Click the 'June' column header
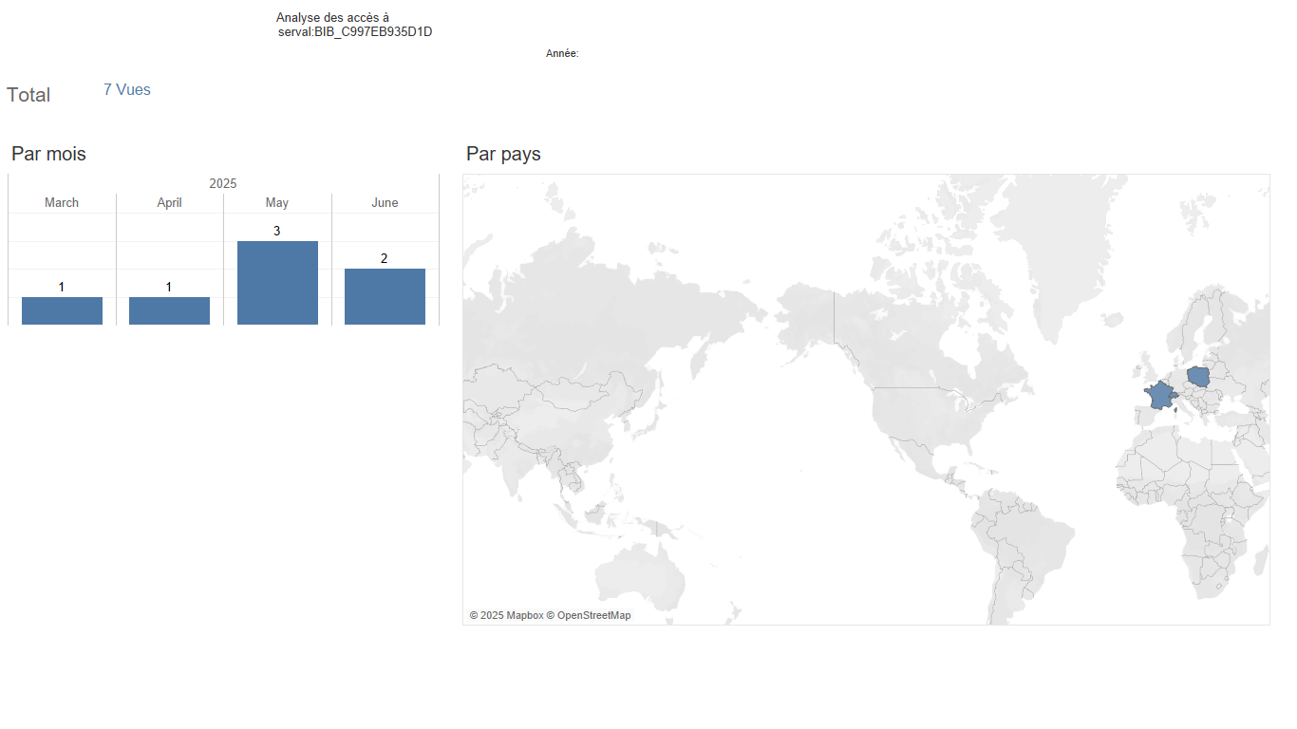Screen dimensions: 1297x729 [x=385, y=203]
